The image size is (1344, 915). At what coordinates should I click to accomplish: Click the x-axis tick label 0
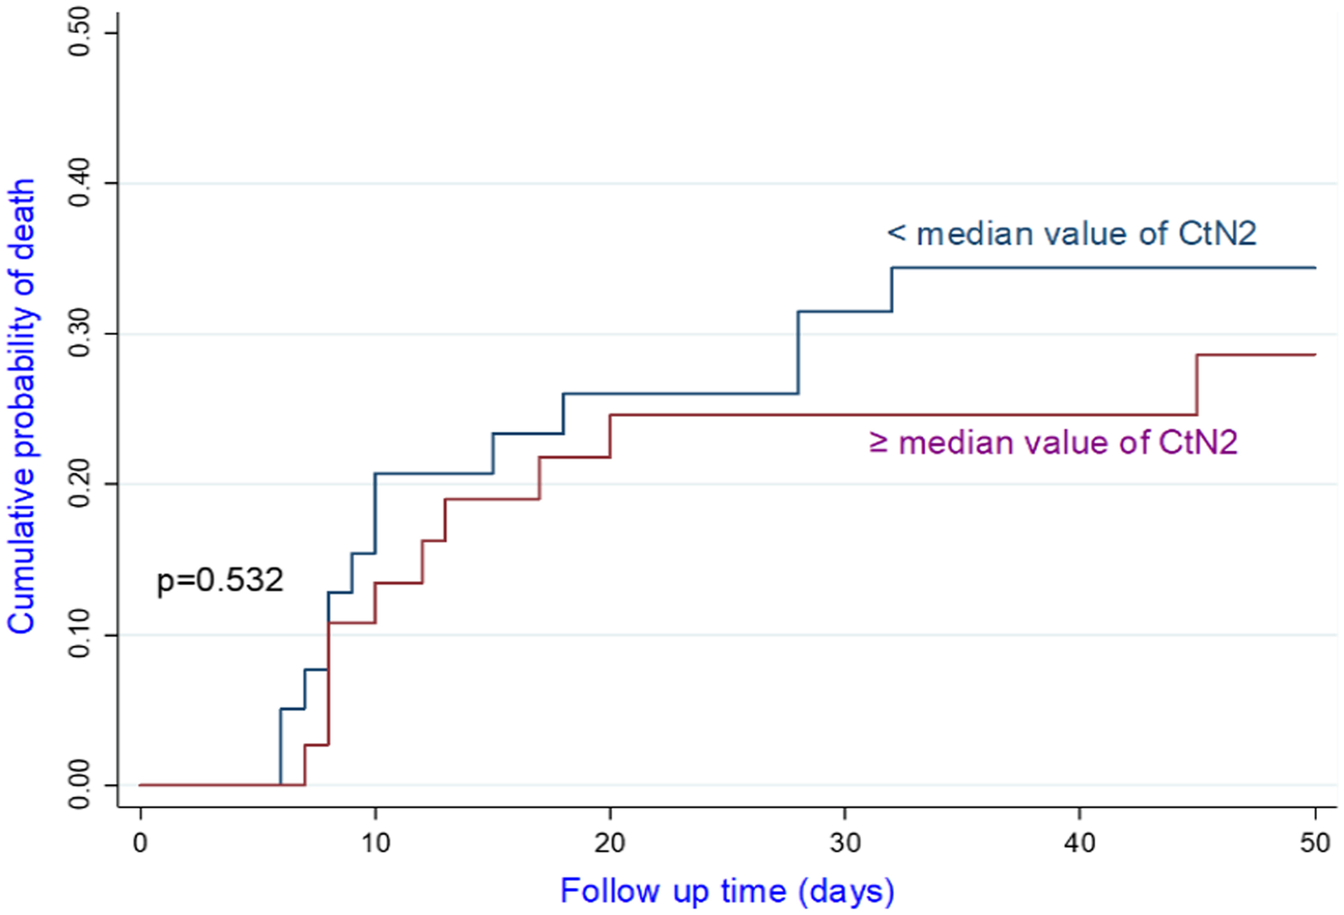pyautogui.click(x=140, y=842)
